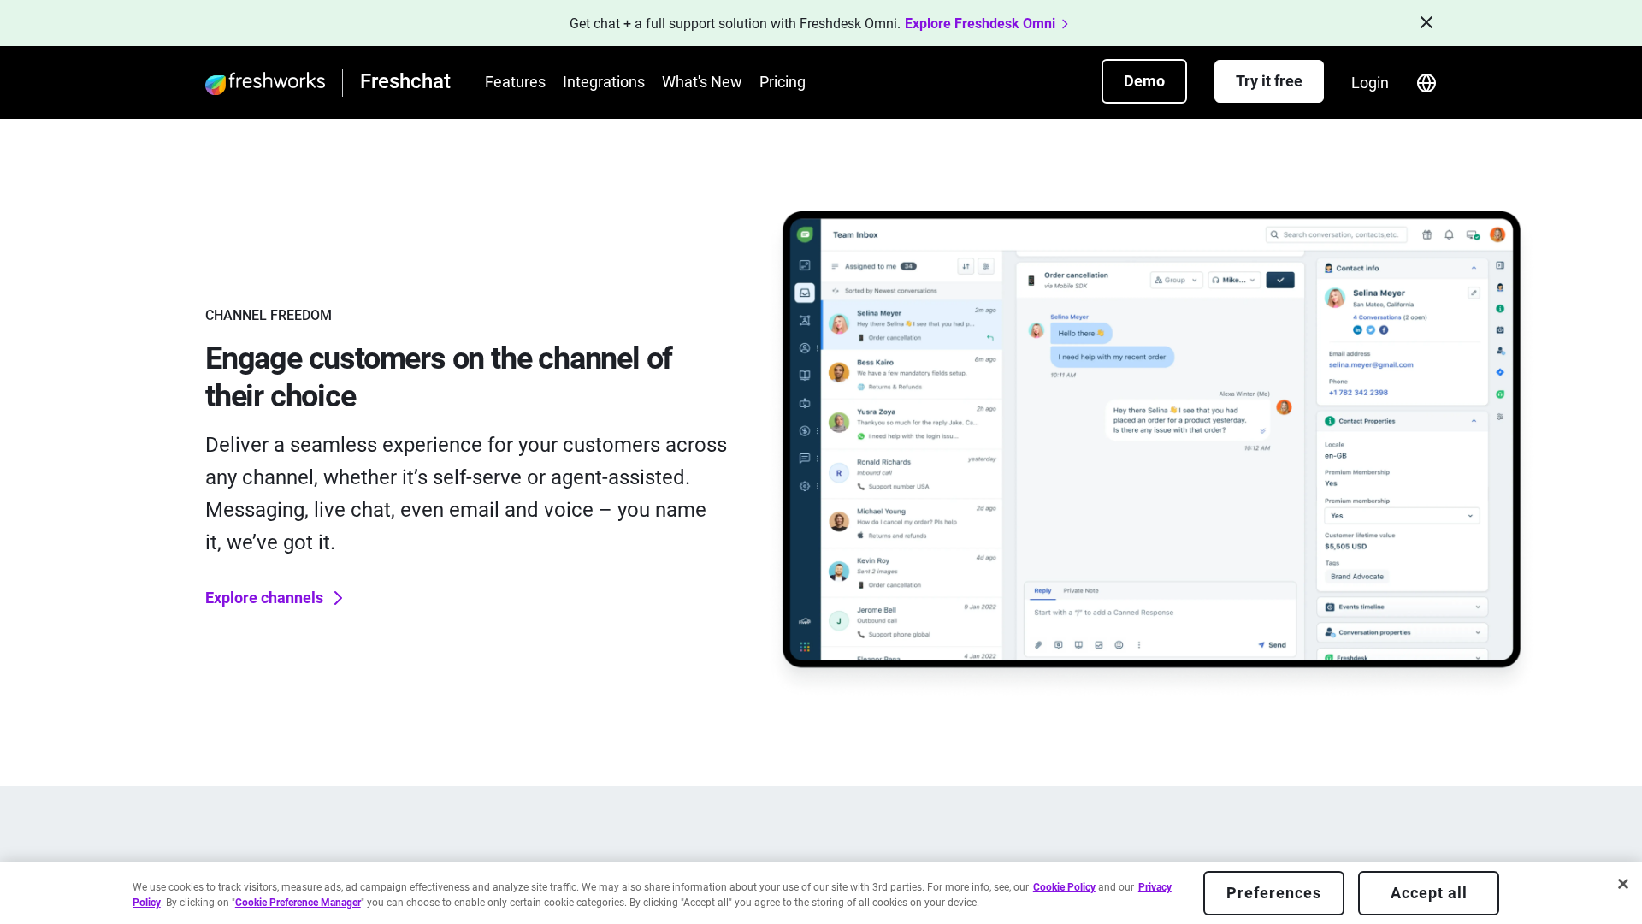Viewport: 1642px width, 924px height.
Task: Dismiss the Freshdesk Omni announcement banner
Action: tap(1426, 23)
